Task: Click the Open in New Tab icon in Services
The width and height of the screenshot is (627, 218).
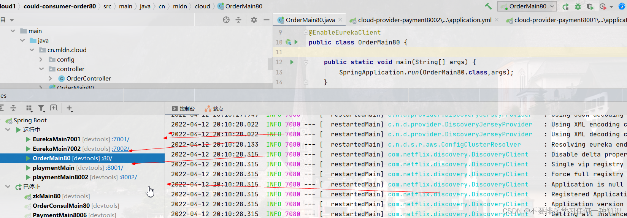Action: click(54, 108)
